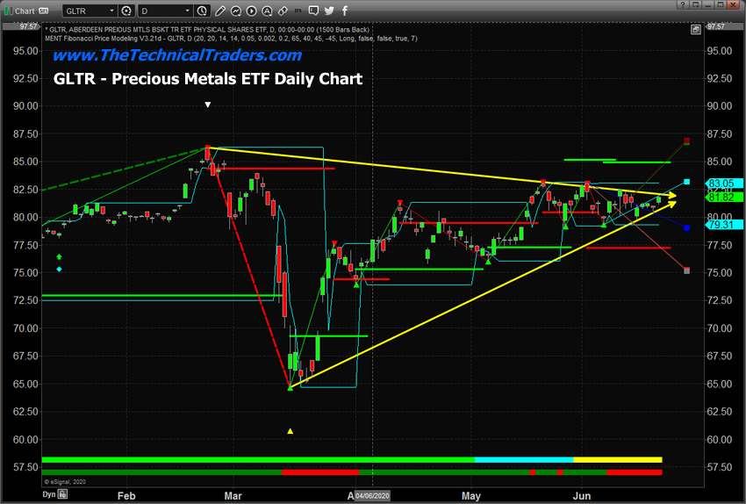This screenshot has height=504, width=746.
Task: Click the dark red square projection endpoint near 87.00
Action: click(686, 140)
